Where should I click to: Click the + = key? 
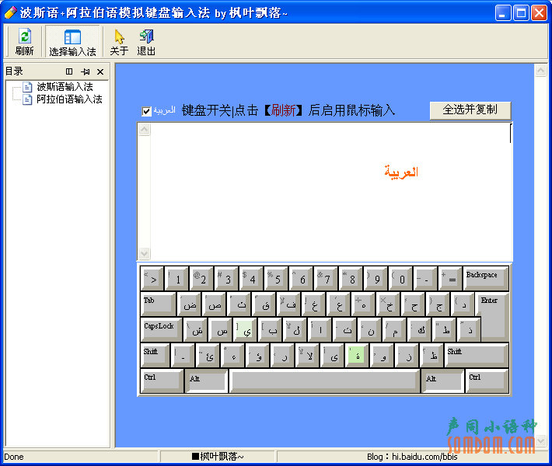pyautogui.click(x=450, y=278)
